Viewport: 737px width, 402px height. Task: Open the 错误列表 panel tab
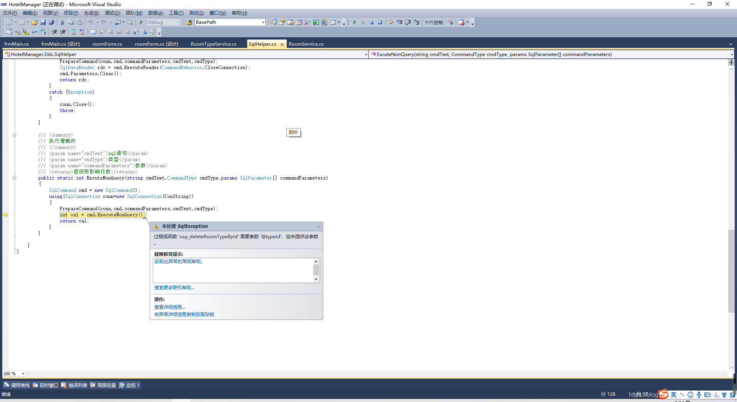pyautogui.click(x=74, y=385)
